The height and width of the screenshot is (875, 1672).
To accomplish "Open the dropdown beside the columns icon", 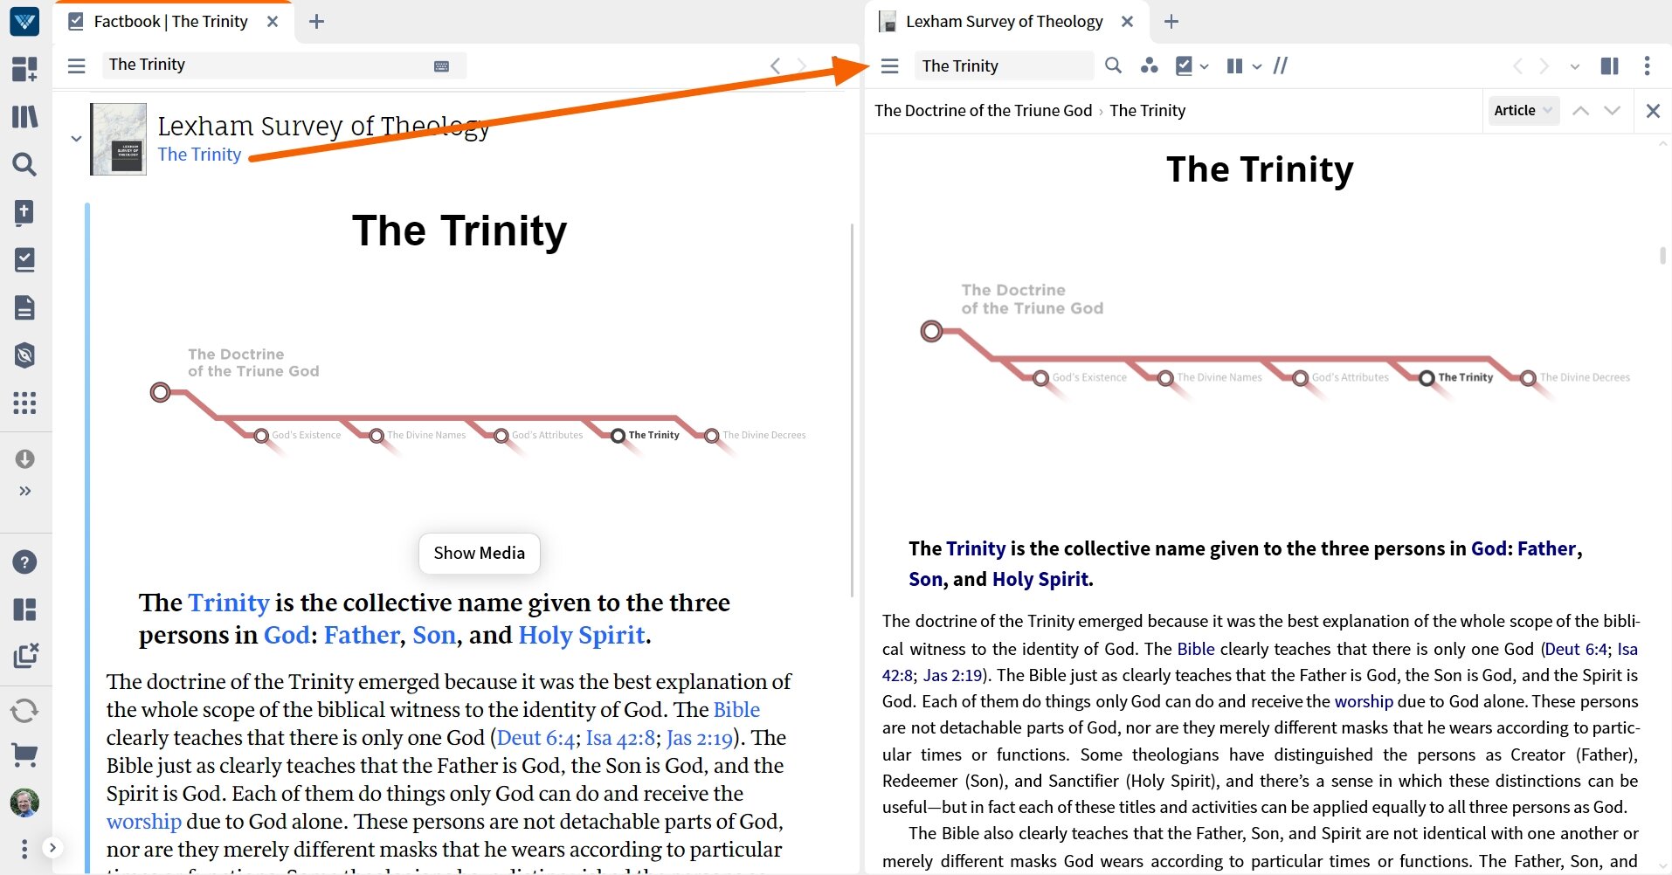I will pyautogui.click(x=1257, y=66).
